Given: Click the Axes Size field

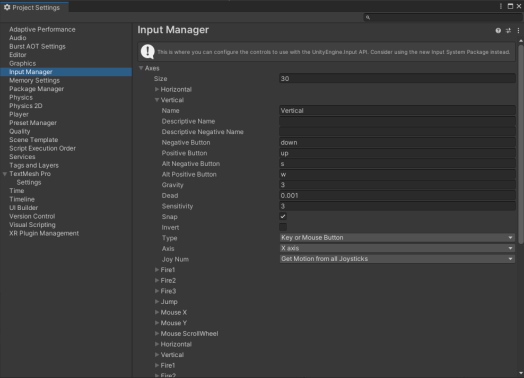Looking at the screenshot, I should pyautogui.click(x=397, y=79).
